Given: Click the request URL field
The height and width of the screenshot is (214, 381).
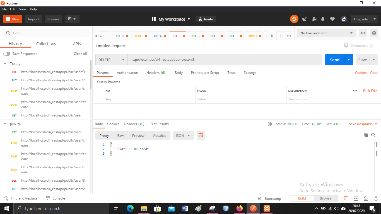Looking at the screenshot, I should [225, 60].
